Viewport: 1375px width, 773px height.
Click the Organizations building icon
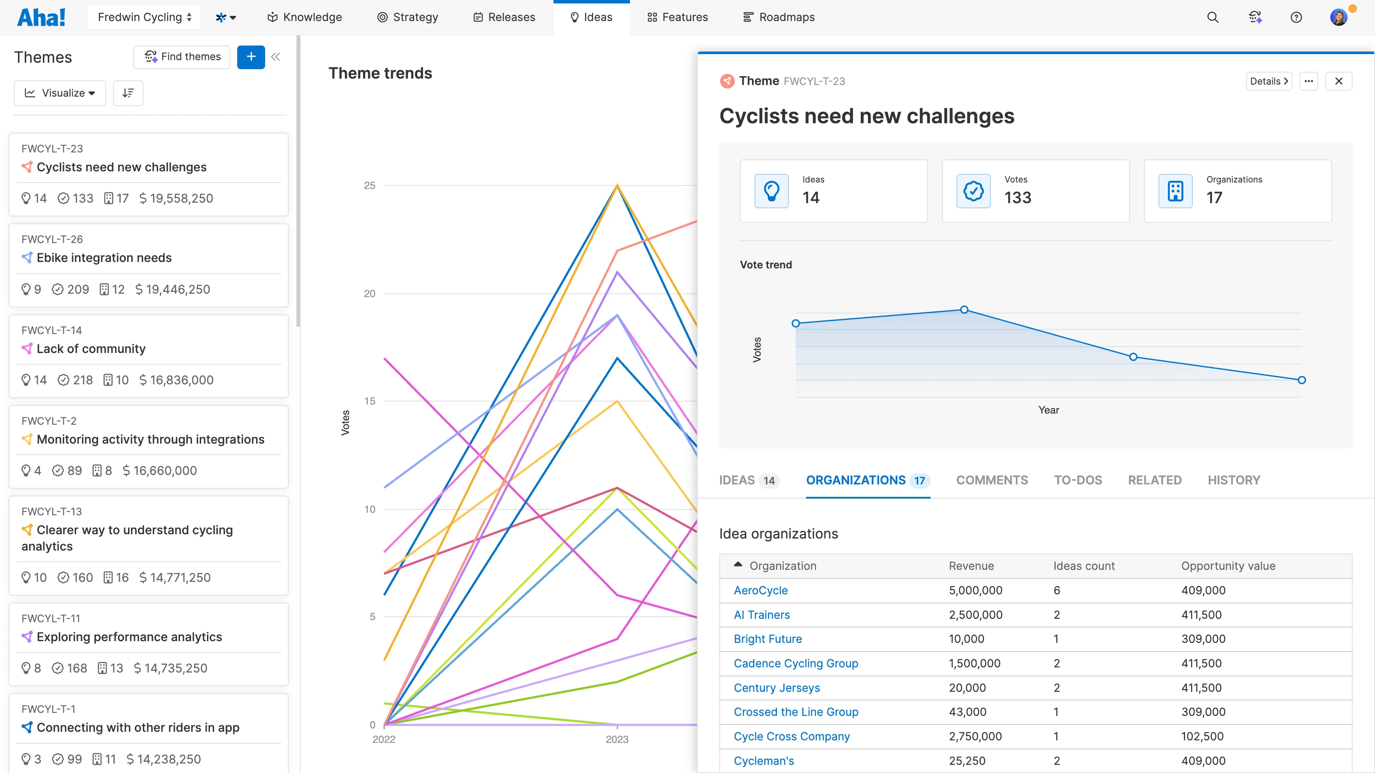pyautogui.click(x=1175, y=191)
